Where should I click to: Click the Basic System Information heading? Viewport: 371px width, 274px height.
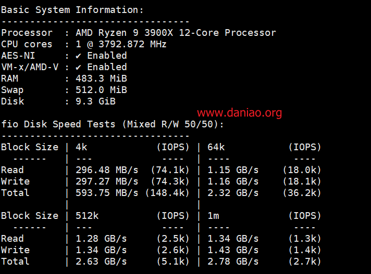(72, 10)
